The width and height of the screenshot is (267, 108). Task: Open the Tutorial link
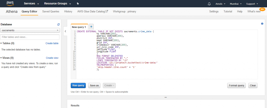228,11
